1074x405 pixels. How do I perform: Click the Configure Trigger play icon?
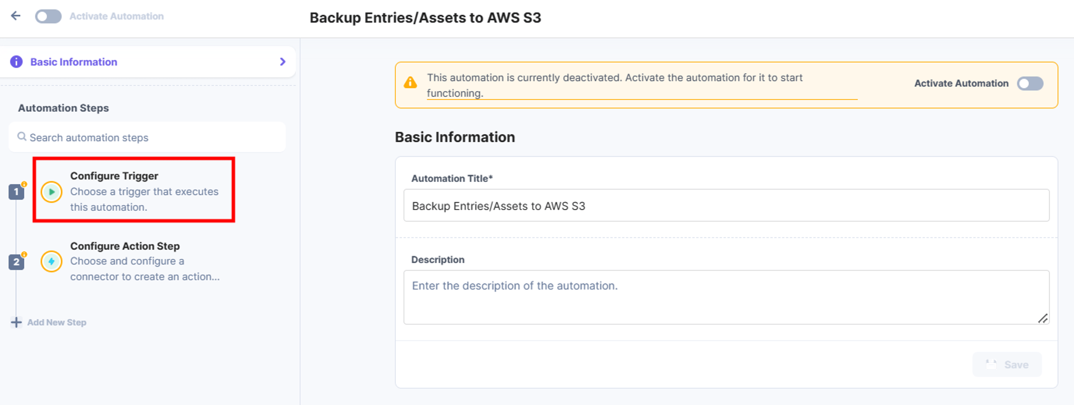click(51, 192)
